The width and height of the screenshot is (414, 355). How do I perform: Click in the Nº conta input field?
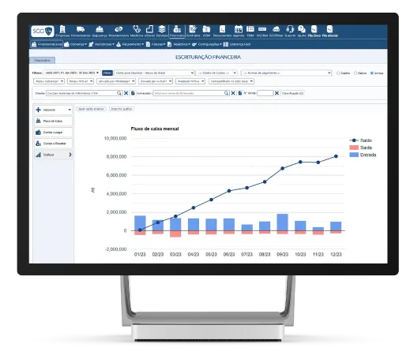(265, 93)
